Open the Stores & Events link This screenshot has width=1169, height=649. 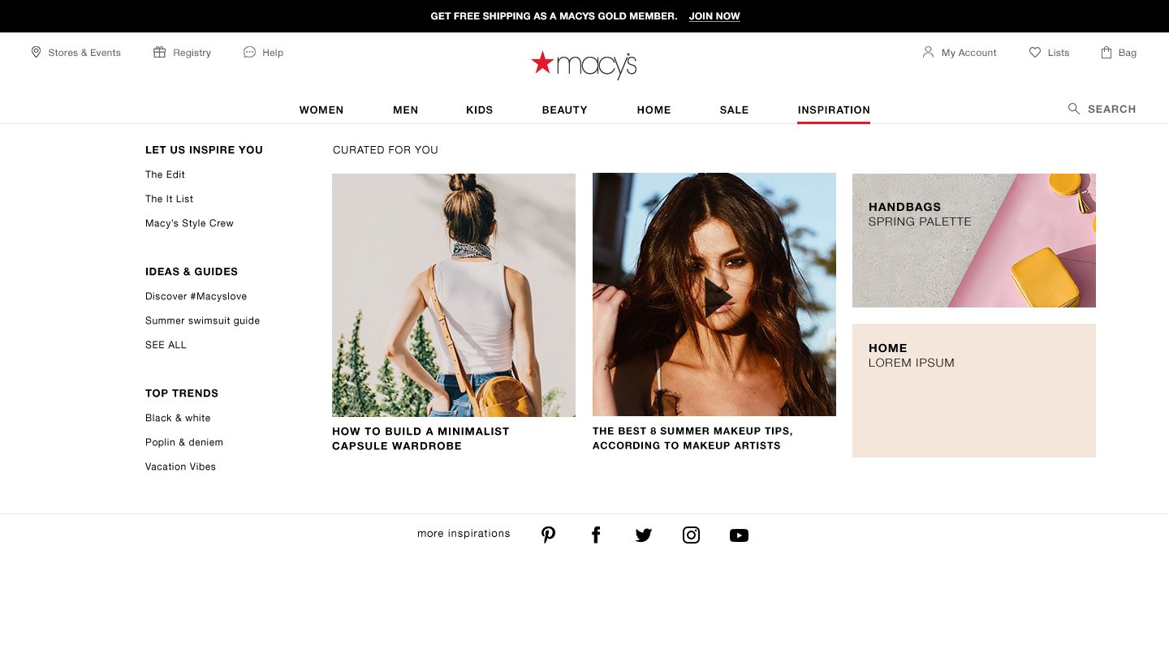[84, 53]
